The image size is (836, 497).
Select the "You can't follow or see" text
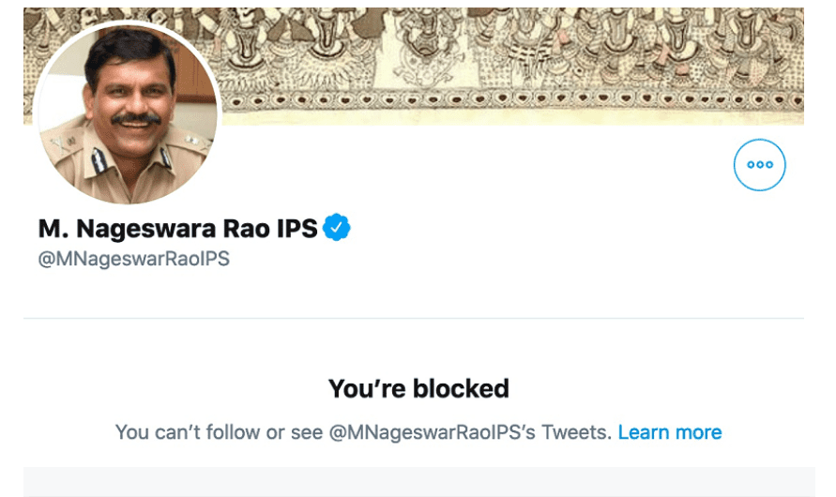tap(220, 432)
